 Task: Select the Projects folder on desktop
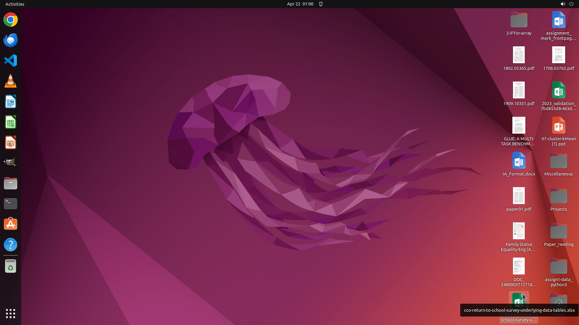(x=558, y=196)
